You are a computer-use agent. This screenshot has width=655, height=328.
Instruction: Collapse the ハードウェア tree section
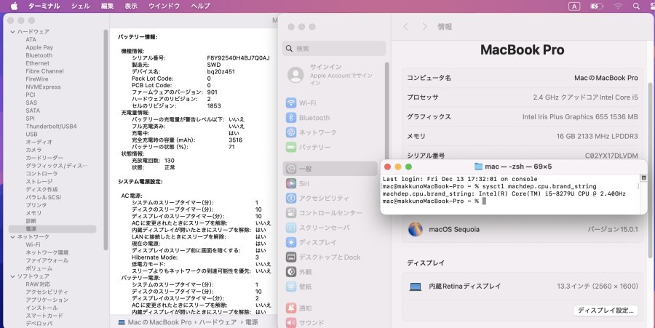pyautogui.click(x=12, y=32)
